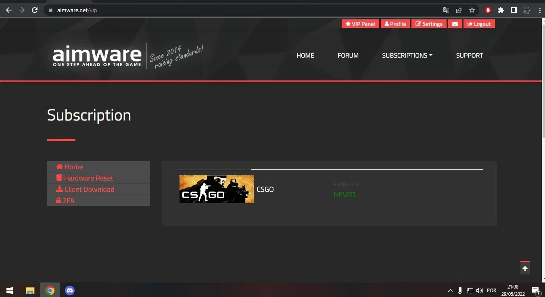This screenshot has width=545, height=297.
Task: Click the aimware logo
Action: pyautogui.click(x=97, y=56)
